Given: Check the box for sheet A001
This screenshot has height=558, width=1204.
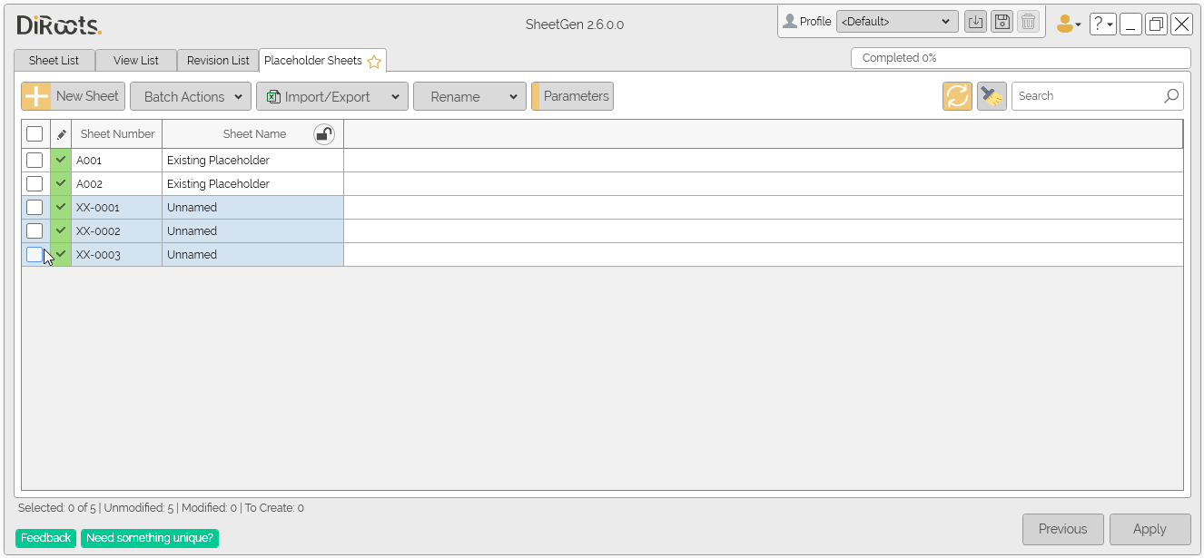Looking at the screenshot, I should (35, 161).
